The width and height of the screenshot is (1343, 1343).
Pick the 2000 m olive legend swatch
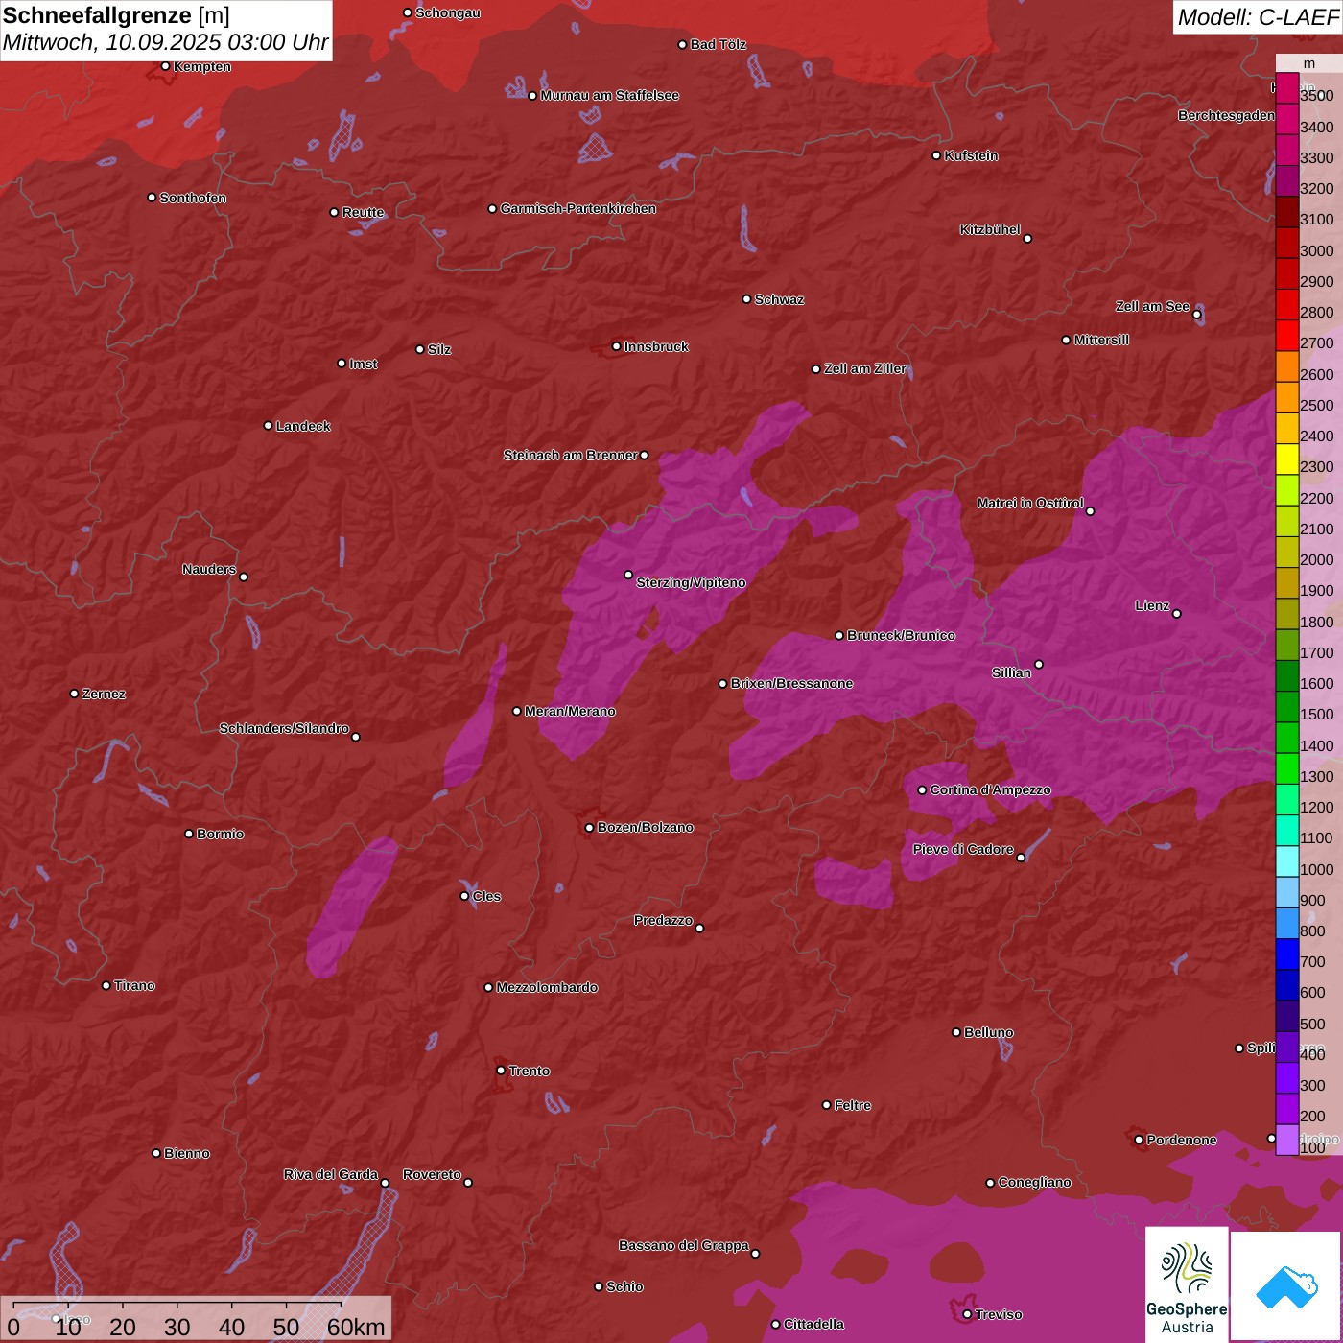pos(1287,553)
